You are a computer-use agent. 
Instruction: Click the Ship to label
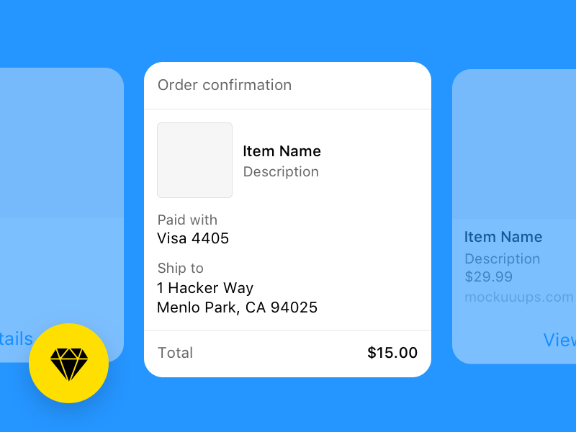(x=181, y=269)
